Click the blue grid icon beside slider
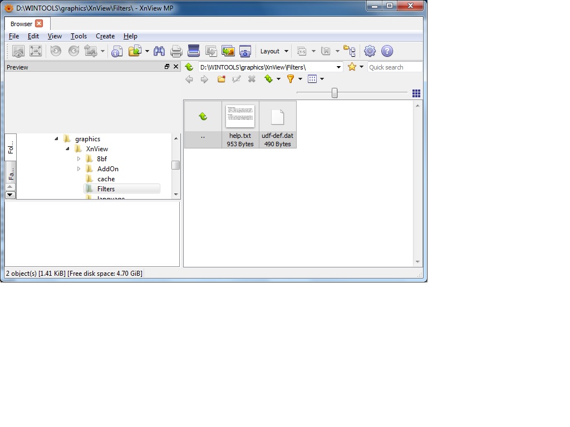This screenshot has width=570, height=427. [x=416, y=93]
